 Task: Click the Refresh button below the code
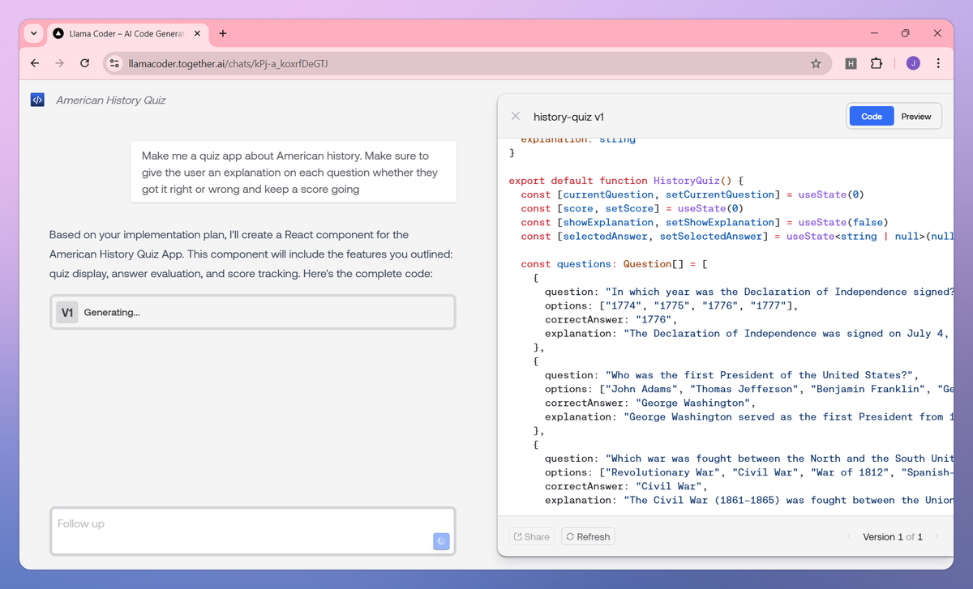point(588,536)
